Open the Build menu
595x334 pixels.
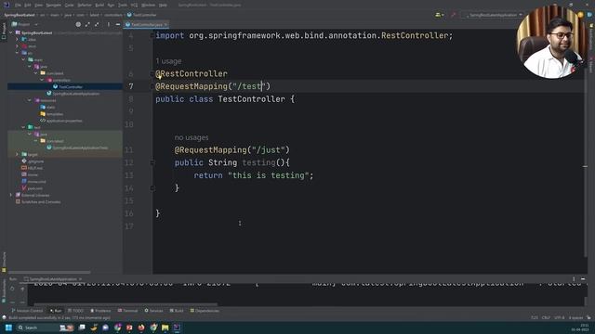point(99,6)
